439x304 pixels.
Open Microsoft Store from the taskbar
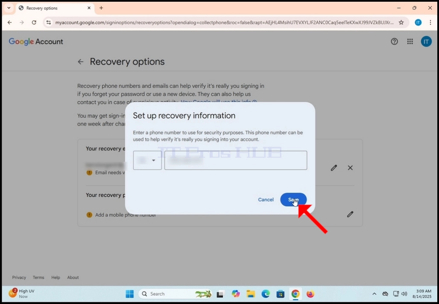tap(280, 294)
